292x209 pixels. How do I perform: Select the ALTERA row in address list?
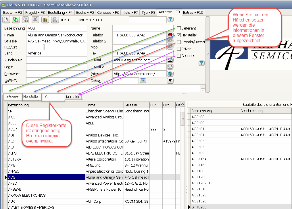[92, 159]
